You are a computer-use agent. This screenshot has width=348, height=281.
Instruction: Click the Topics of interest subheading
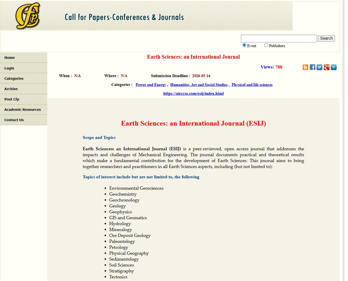(x=141, y=177)
